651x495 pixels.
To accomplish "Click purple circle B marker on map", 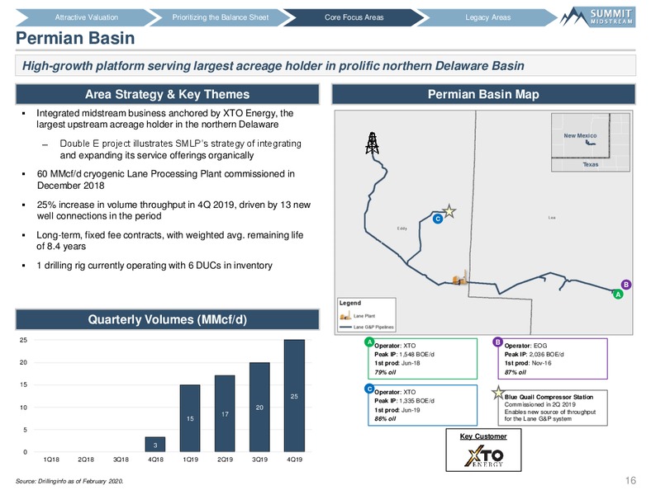I will point(626,285).
